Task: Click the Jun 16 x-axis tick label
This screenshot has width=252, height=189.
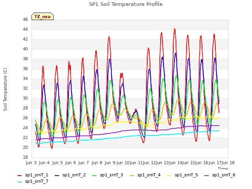Action: point(202,163)
